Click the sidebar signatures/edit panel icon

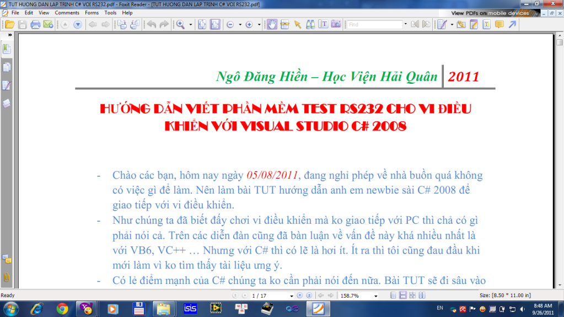click(7, 85)
